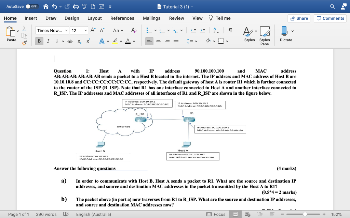Apply italic formatting
The width and height of the screenshot is (350, 218).
pos(48,41)
